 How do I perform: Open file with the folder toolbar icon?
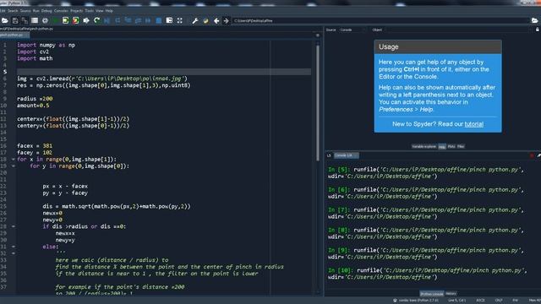click(x=5, y=20)
